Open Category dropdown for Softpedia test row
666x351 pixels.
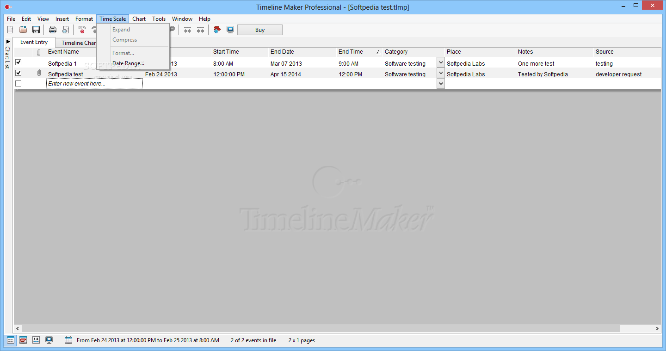[x=441, y=73]
